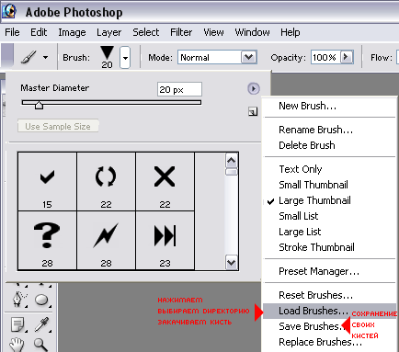Expand the brush preset dropdown next to 20
Image resolution: width=399 pixels, height=352 pixels.
coord(125,57)
